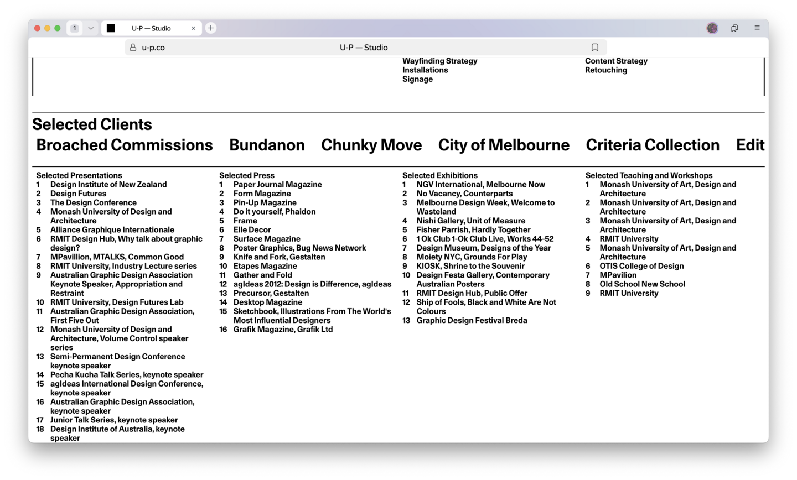Viewport: 797px width, 480px height.
Task: Click Do it yourself, Phaidon entry
Action: click(x=275, y=212)
